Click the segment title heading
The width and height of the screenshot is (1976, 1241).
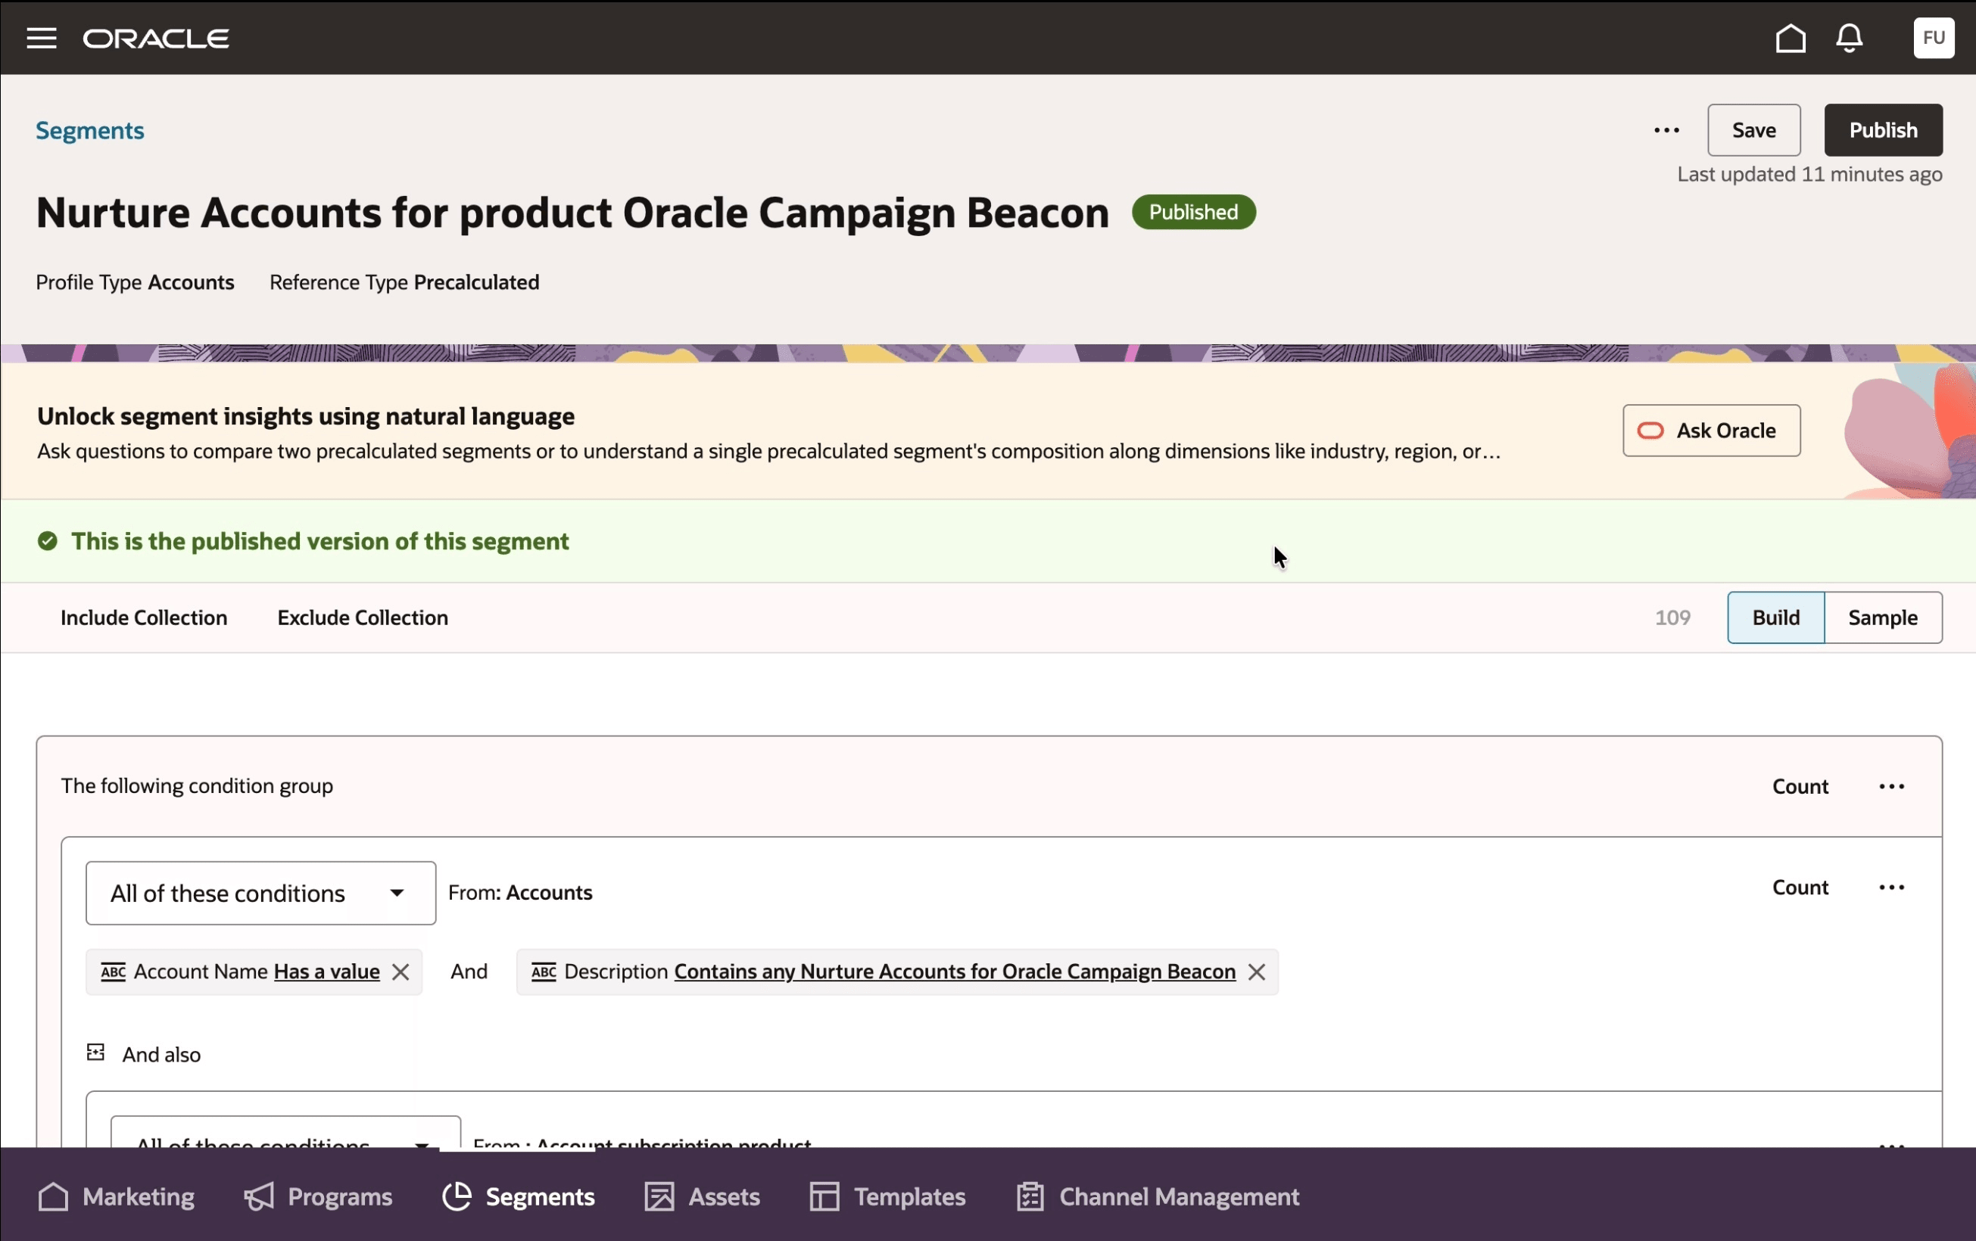click(x=573, y=213)
